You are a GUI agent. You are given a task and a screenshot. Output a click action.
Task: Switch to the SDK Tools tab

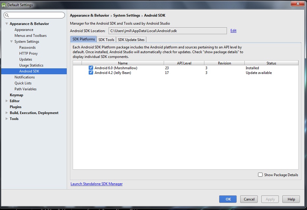tap(106, 40)
